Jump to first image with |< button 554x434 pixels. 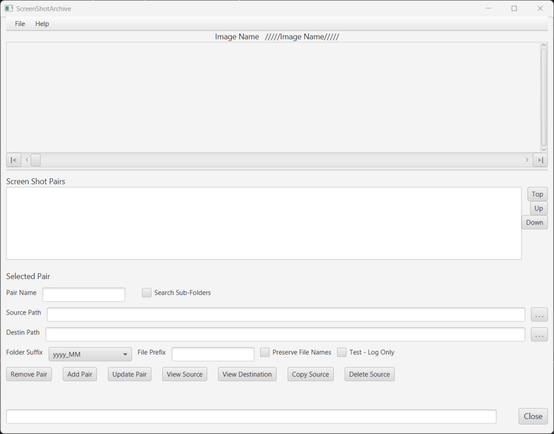(x=14, y=160)
